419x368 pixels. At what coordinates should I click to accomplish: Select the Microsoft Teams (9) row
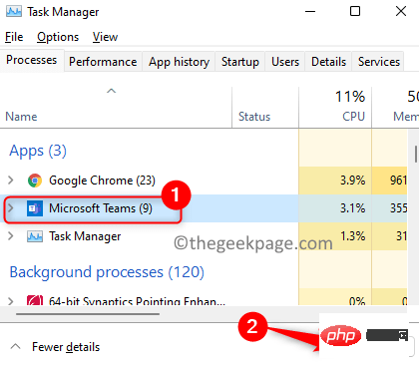point(204,208)
